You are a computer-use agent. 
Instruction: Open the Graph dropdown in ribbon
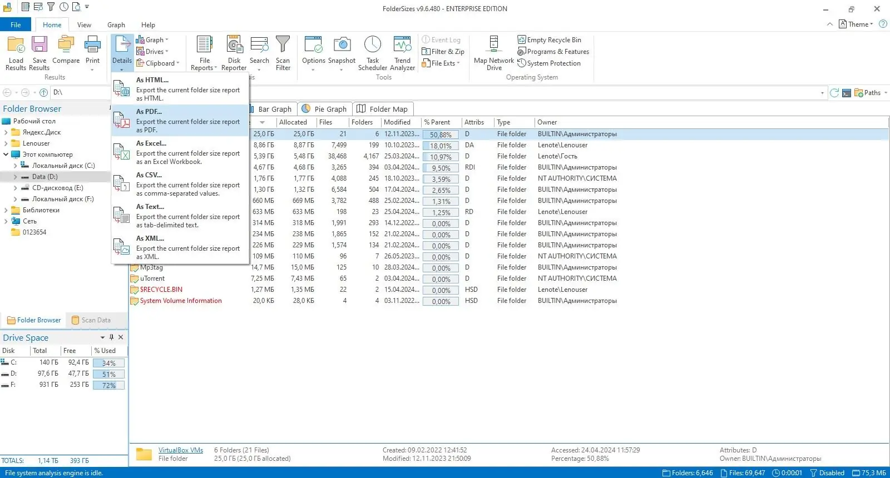[152, 40]
